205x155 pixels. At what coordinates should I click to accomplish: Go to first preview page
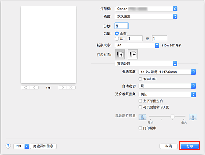click(26, 87)
